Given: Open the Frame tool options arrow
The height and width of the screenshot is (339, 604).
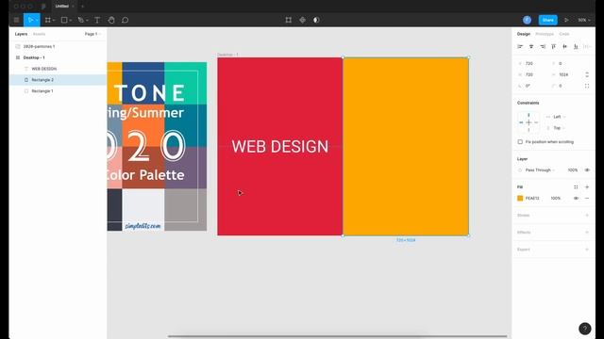Looking at the screenshot, I should 54,20.
